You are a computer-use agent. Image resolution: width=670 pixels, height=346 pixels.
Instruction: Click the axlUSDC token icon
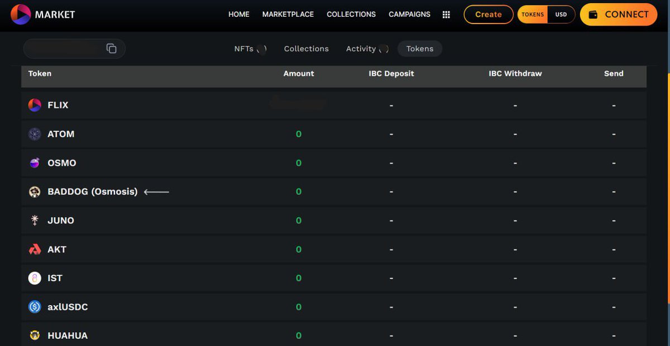pos(35,307)
